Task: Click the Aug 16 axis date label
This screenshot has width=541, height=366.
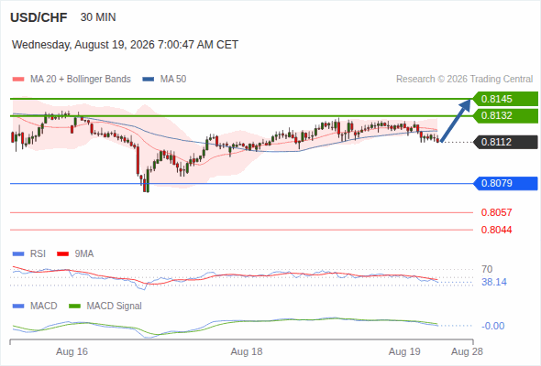Action: (x=72, y=351)
